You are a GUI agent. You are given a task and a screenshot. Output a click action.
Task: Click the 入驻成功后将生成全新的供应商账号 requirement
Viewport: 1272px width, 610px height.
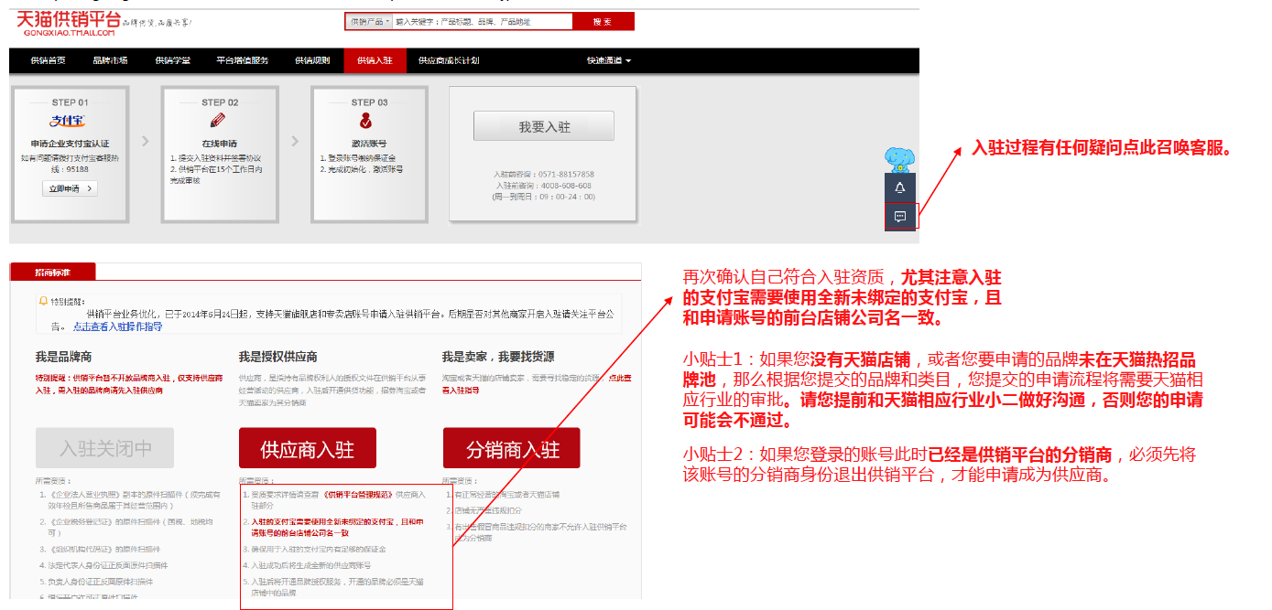point(313,565)
